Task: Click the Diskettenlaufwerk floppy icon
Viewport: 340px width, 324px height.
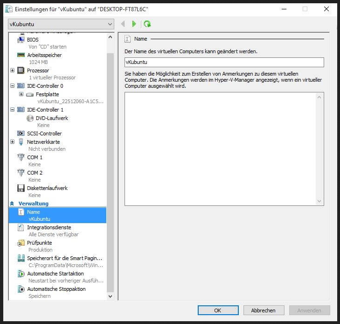Action: click(x=21, y=188)
